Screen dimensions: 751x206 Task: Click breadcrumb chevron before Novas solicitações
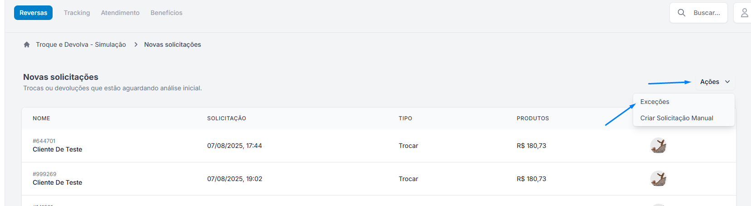pos(136,44)
